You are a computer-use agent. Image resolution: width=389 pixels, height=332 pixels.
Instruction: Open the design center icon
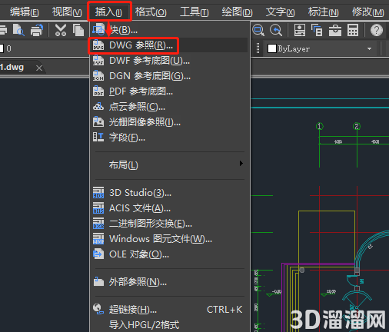click(317, 30)
